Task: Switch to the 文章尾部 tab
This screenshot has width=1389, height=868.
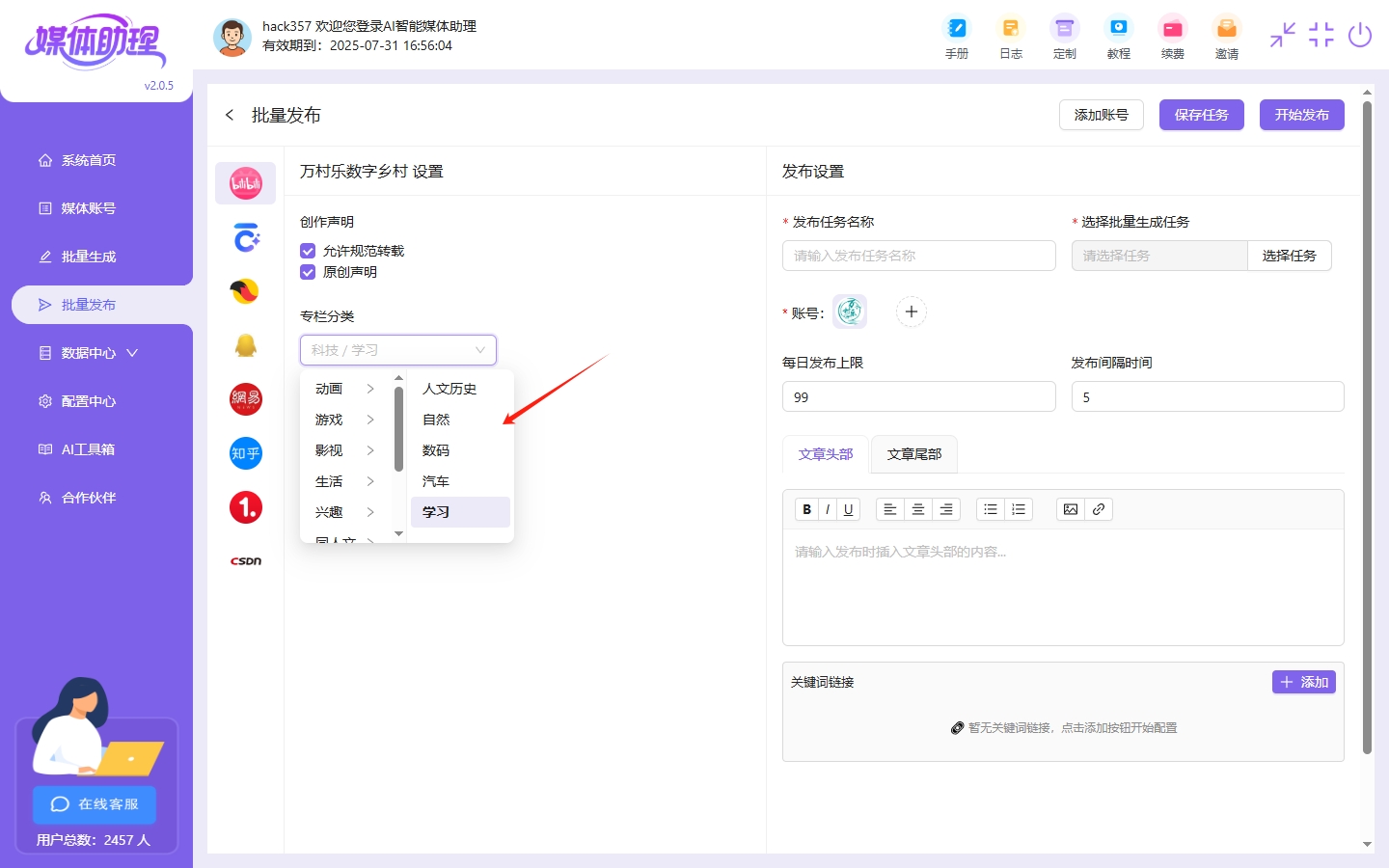Action: (913, 454)
